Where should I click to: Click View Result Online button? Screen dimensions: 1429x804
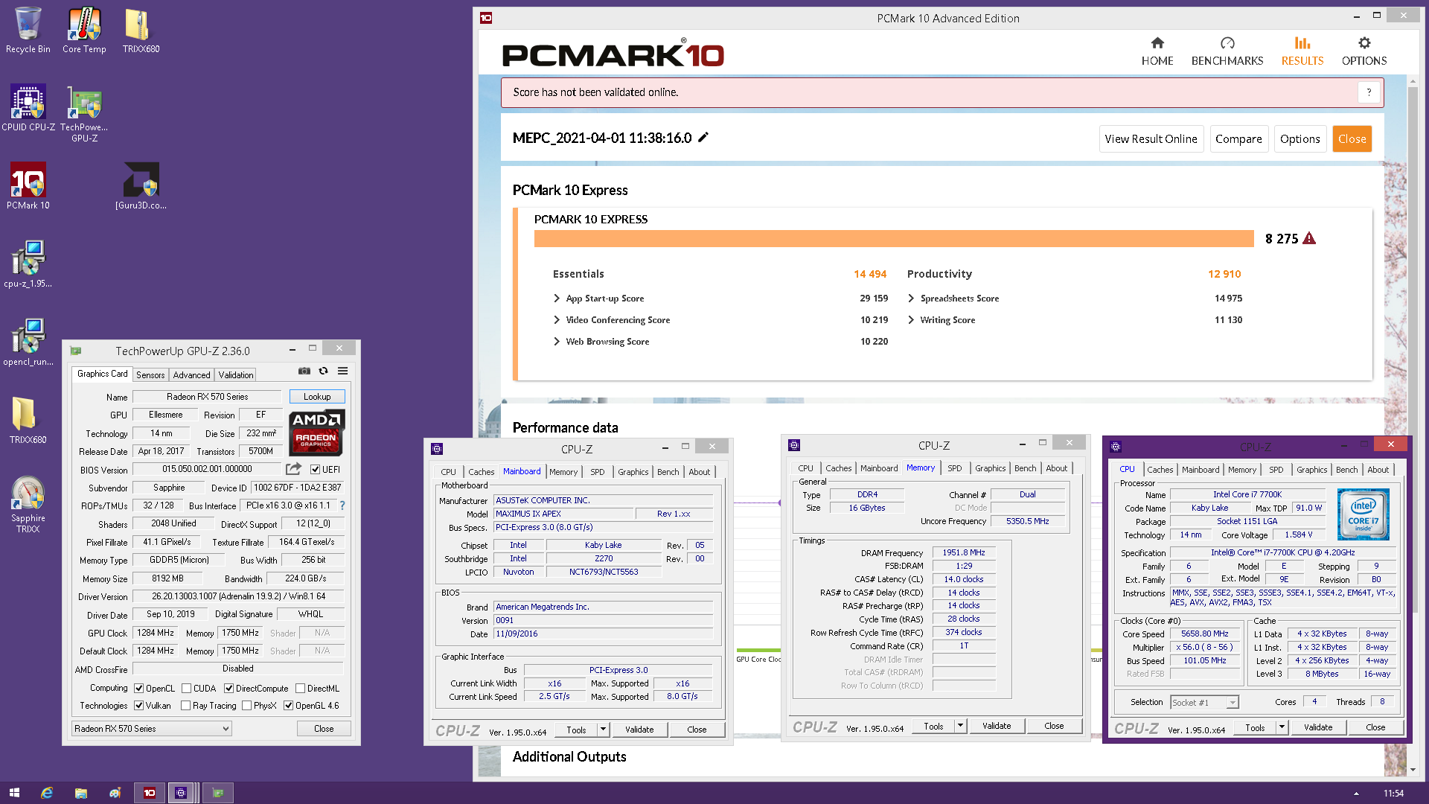1151,138
